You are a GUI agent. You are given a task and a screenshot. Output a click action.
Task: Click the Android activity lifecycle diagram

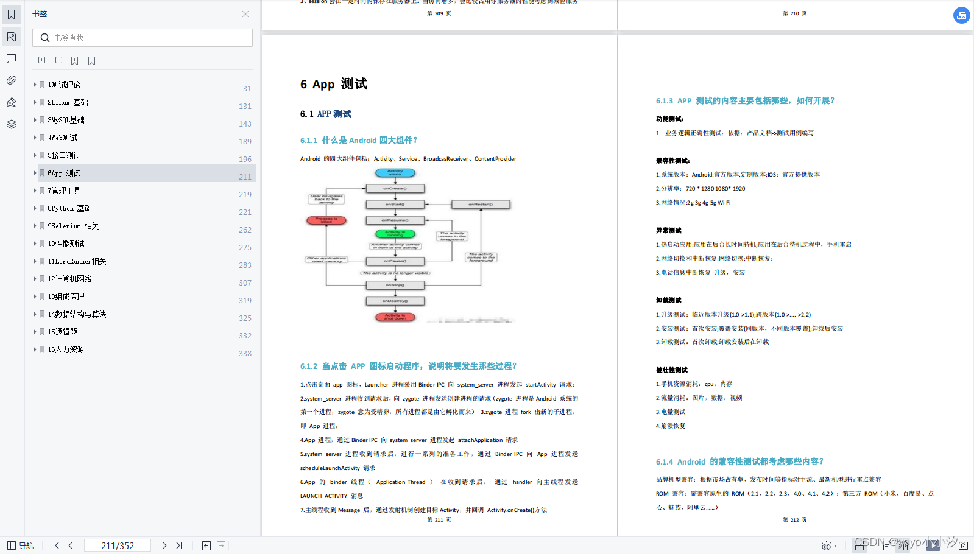408,245
